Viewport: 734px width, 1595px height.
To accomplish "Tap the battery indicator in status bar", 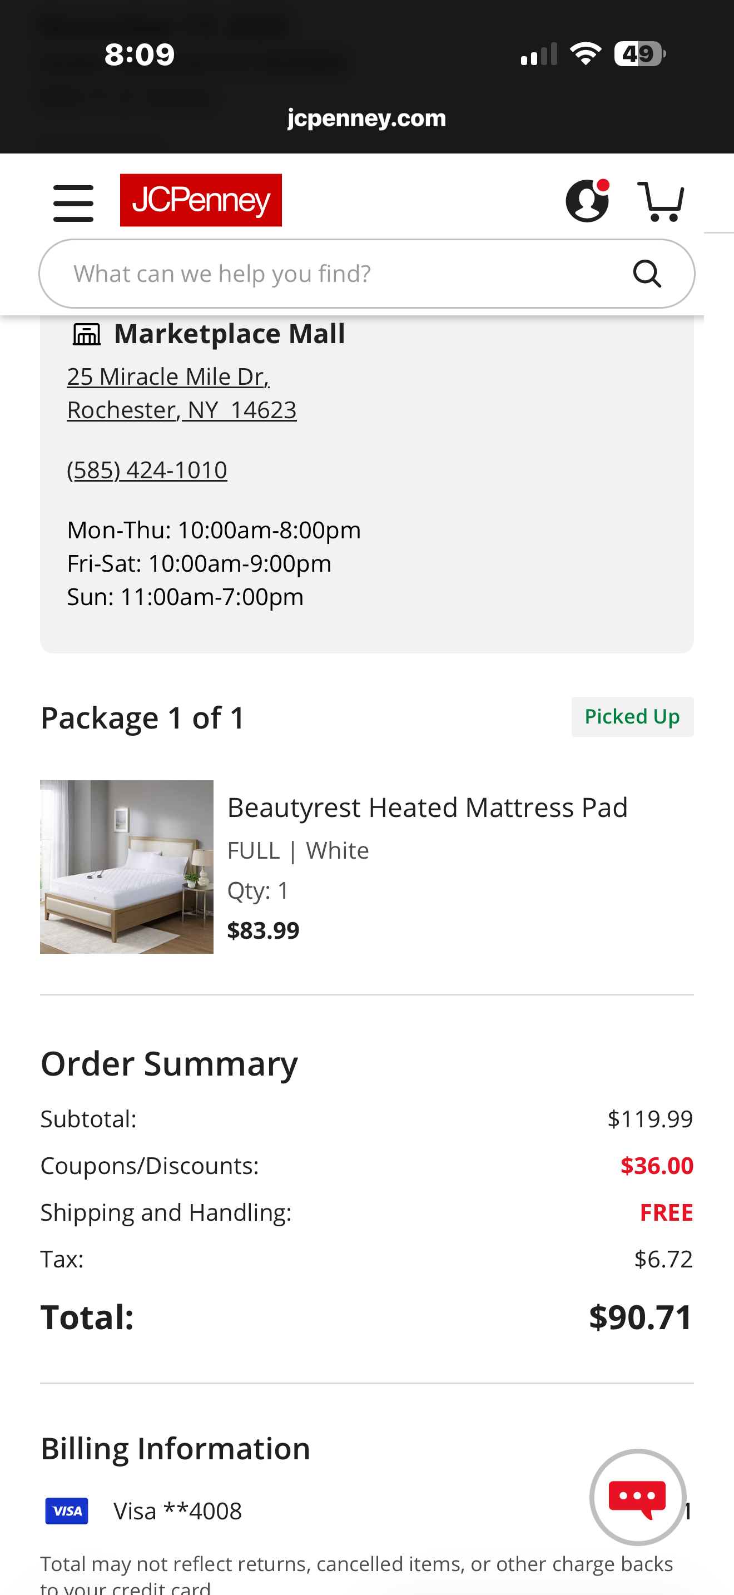I will (x=639, y=54).
